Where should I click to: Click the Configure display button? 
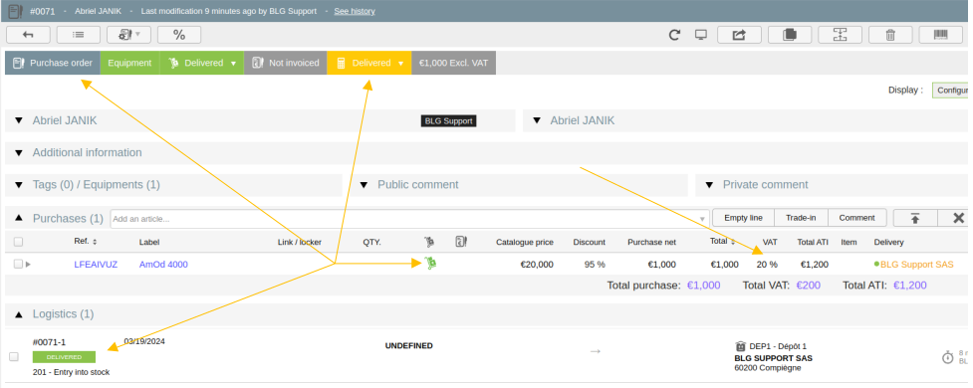(x=952, y=90)
